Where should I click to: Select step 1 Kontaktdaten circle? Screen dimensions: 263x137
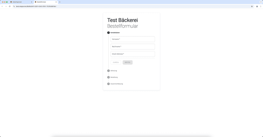tap(108, 33)
